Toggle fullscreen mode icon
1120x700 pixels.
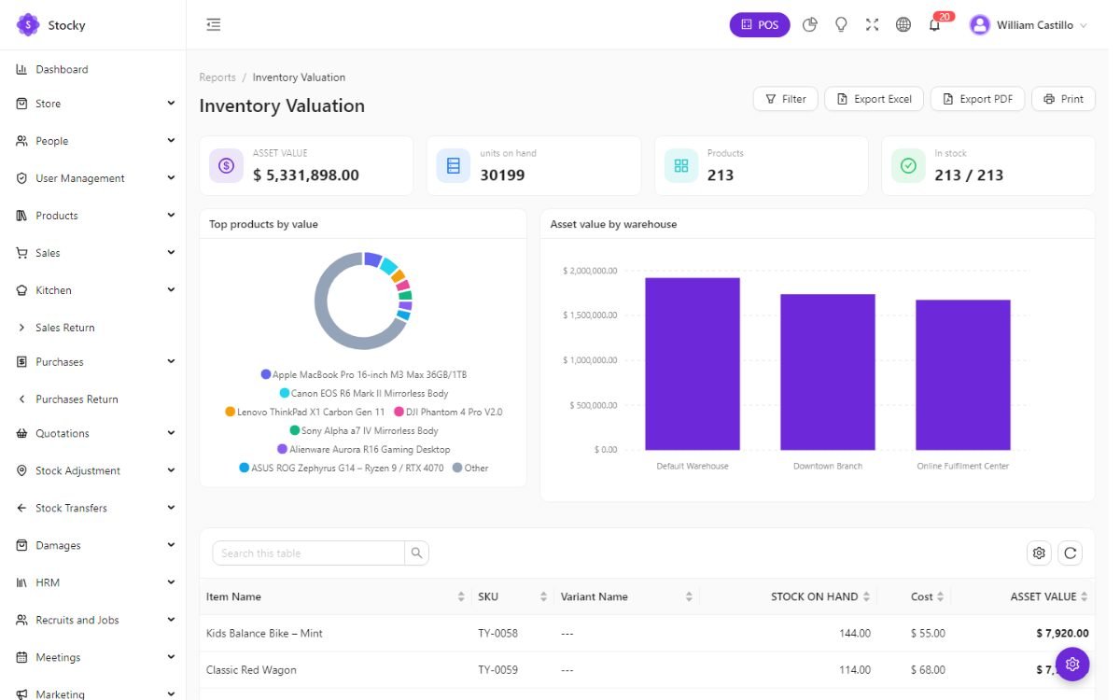872,25
